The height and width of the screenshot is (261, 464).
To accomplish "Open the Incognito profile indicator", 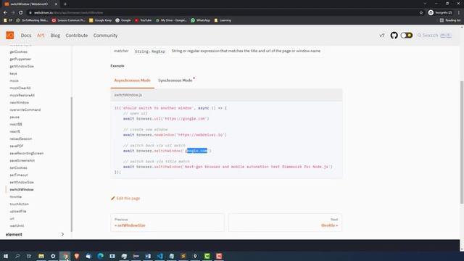I will [440, 13].
